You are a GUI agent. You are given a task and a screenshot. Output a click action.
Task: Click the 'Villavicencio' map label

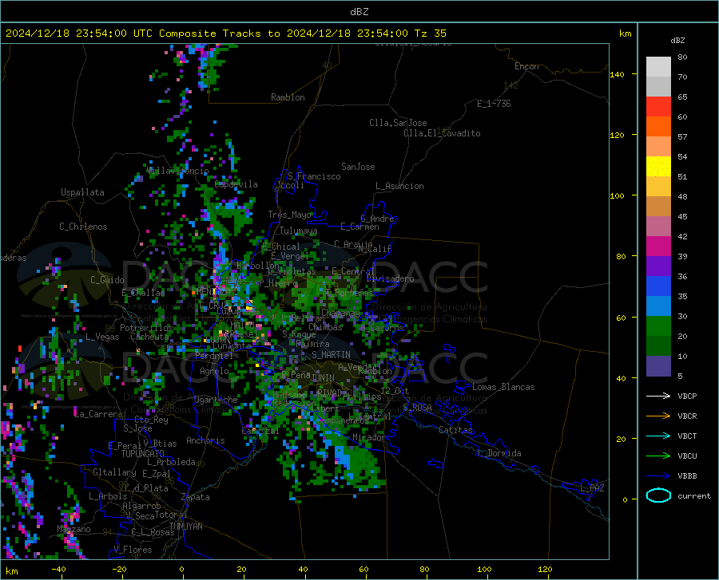(x=177, y=171)
